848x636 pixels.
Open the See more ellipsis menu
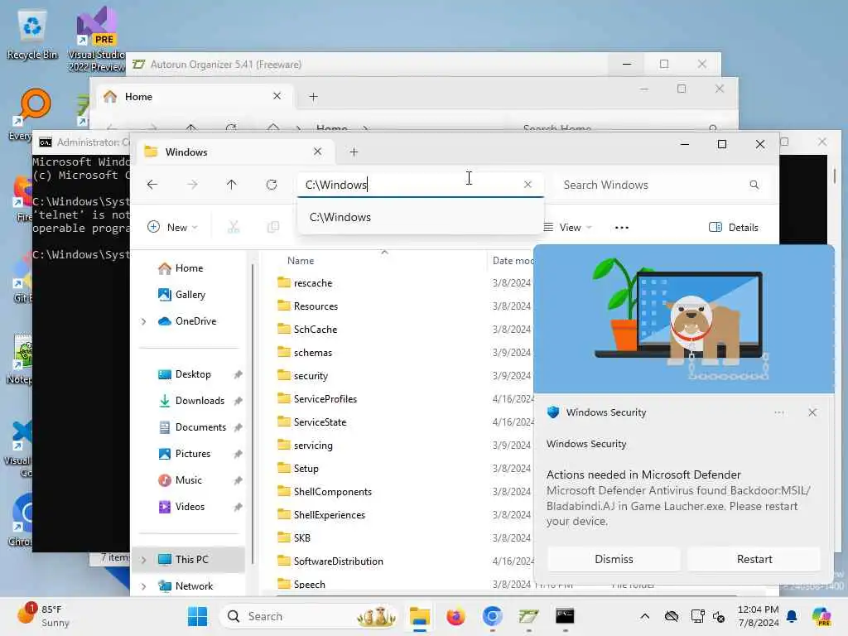tap(622, 228)
